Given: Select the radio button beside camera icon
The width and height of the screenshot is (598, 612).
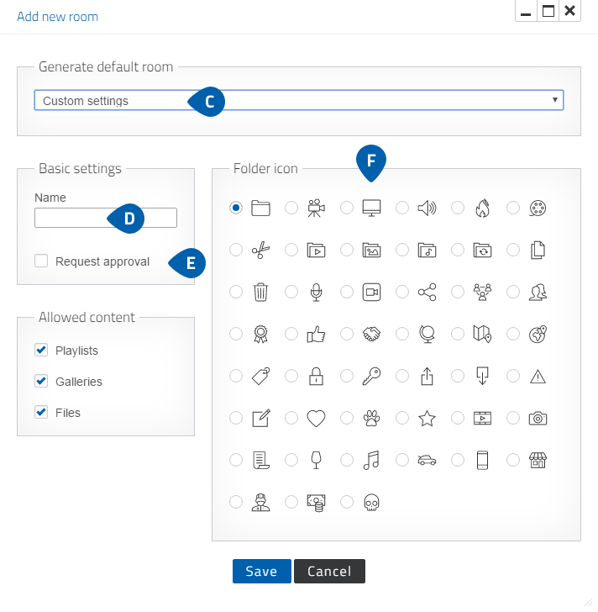Looking at the screenshot, I should (x=513, y=418).
